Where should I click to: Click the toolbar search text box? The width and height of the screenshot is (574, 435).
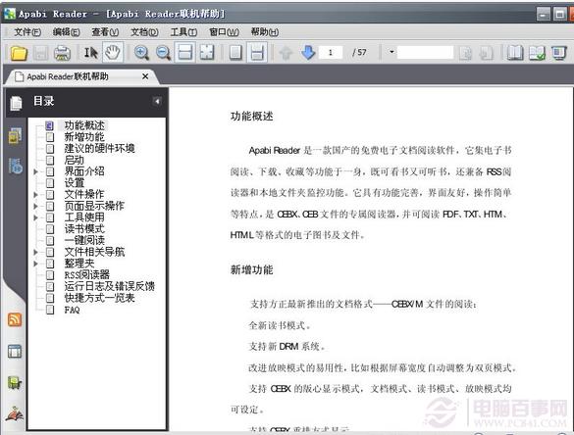425,53
